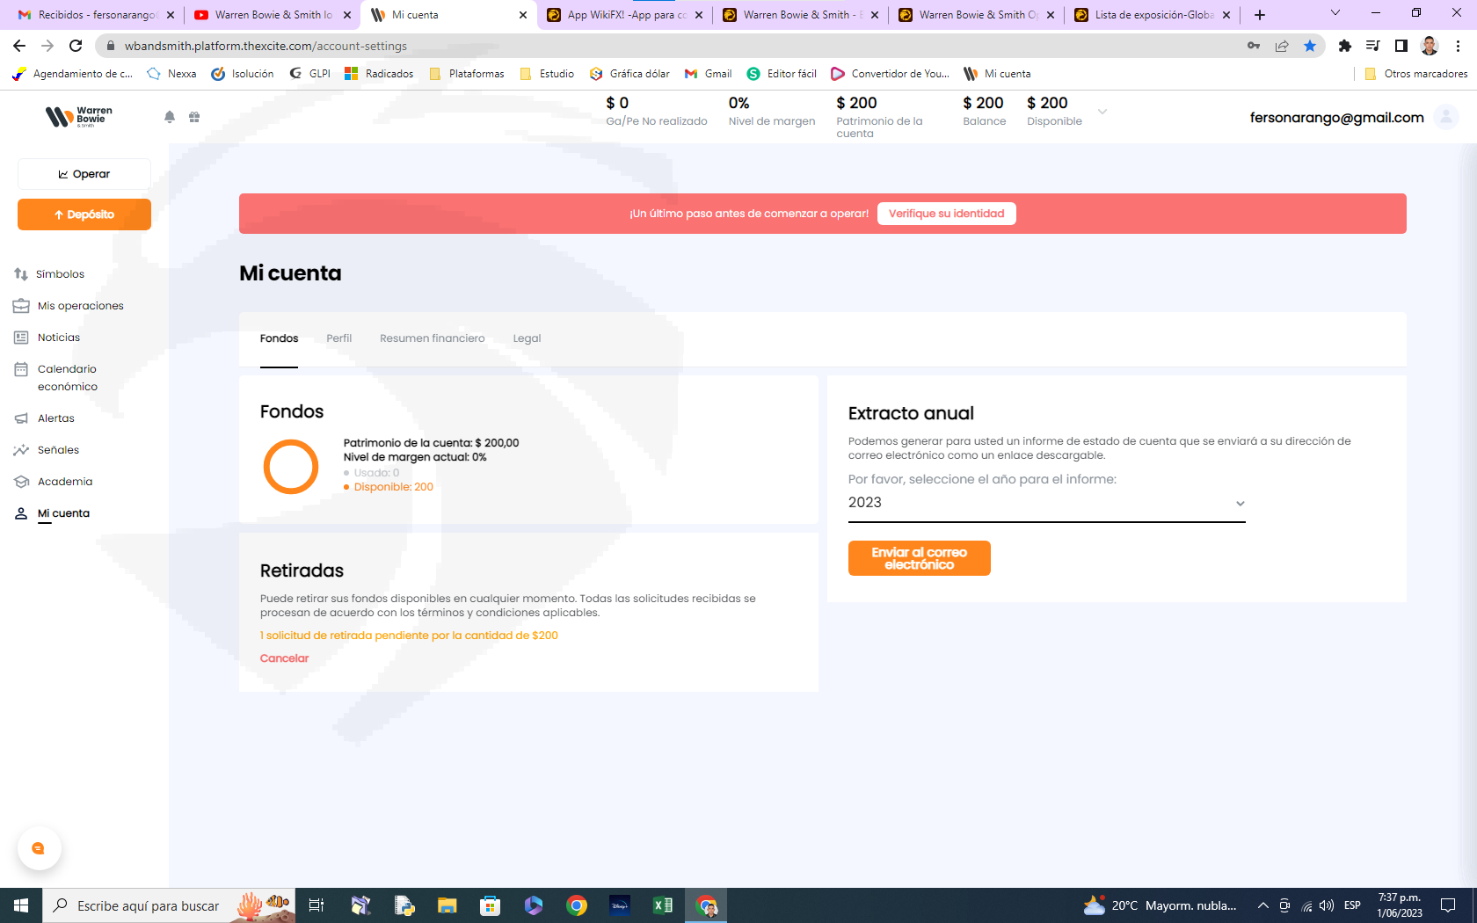Open Task View on the taskbar

point(316,905)
